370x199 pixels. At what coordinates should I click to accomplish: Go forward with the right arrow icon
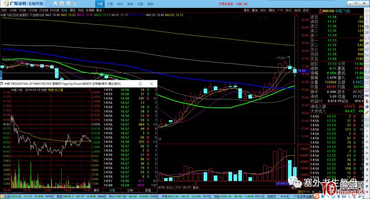[69, 3]
